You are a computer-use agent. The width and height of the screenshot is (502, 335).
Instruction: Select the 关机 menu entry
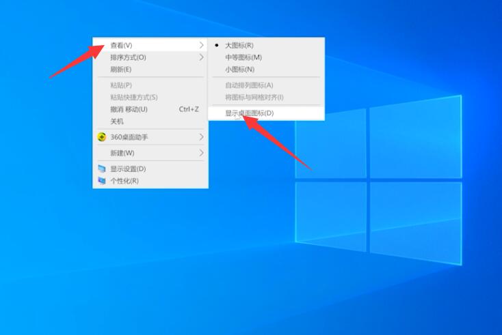[150, 121]
